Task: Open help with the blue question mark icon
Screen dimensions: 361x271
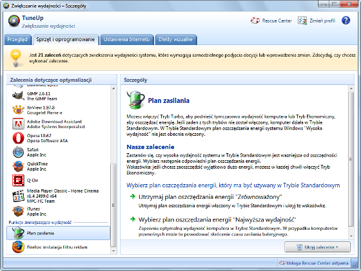Action: (x=346, y=21)
